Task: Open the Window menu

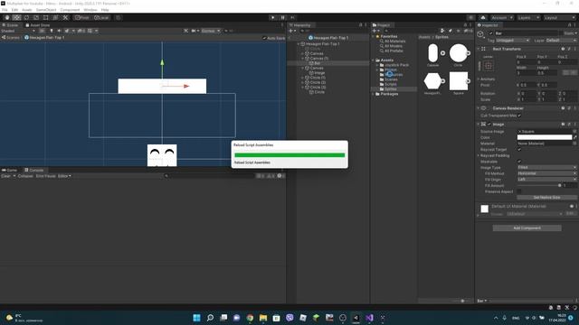Action: click(x=90, y=10)
